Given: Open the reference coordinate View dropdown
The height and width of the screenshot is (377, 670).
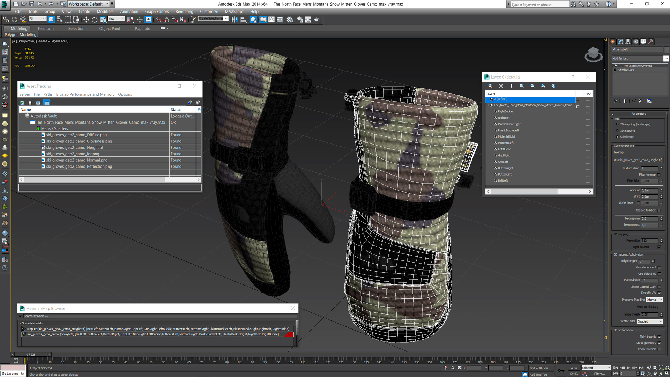Looking at the screenshot, I should click(x=116, y=19).
